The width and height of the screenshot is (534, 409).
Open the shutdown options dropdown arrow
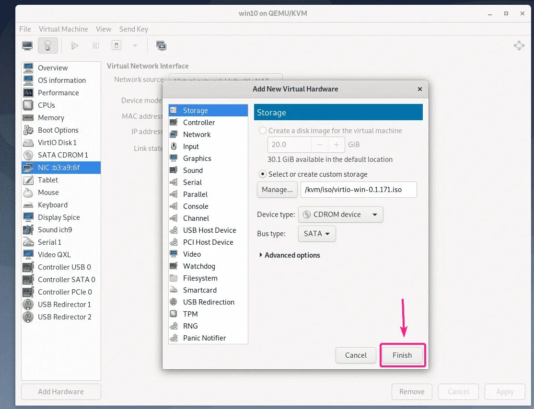click(x=135, y=45)
